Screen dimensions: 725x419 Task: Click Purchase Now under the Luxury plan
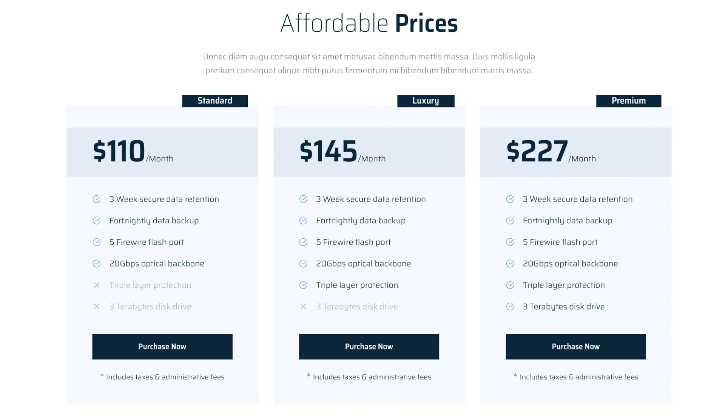point(369,346)
